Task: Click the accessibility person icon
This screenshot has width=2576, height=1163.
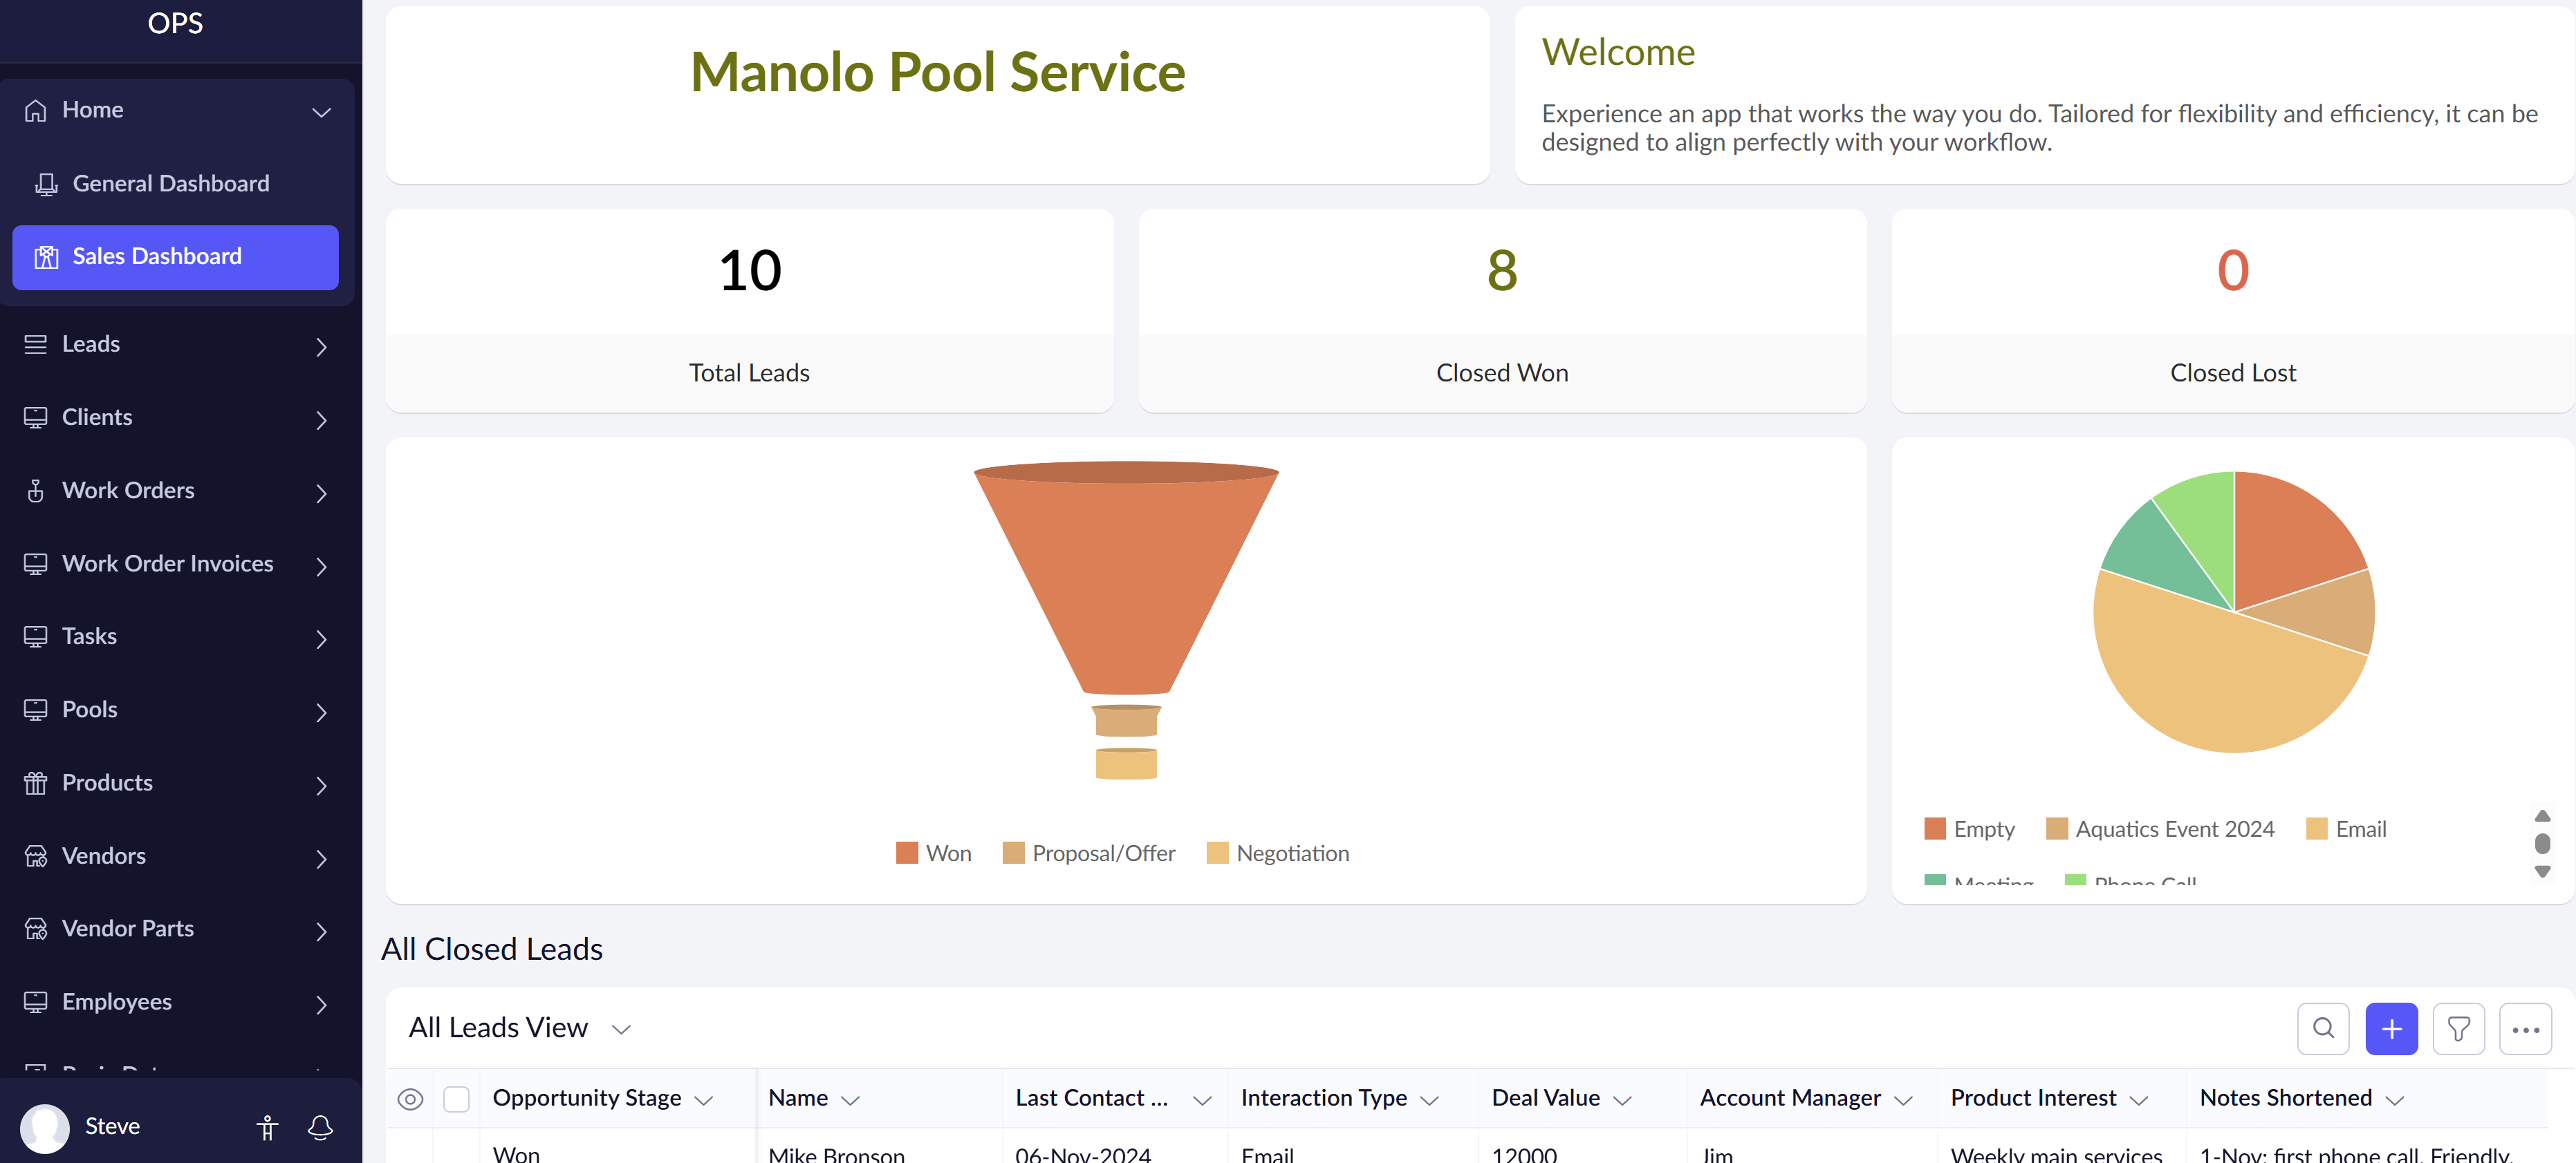Action: pyautogui.click(x=267, y=1127)
